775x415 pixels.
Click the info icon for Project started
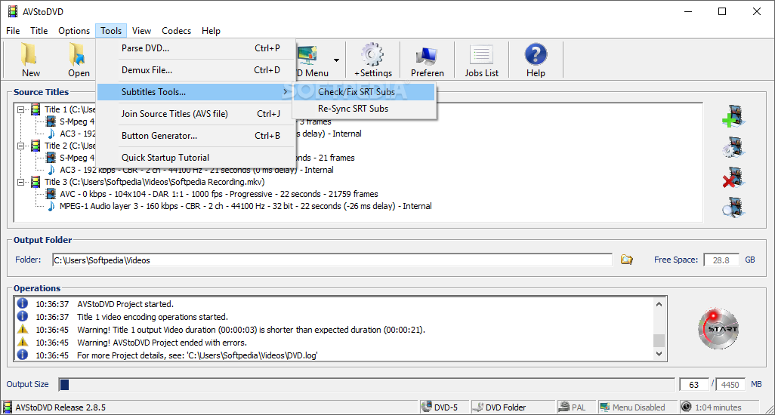23,303
